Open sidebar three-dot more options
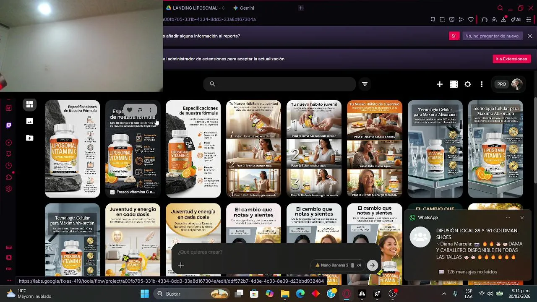The width and height of the screenshot is (537, 302). click(x=9, y=280)
